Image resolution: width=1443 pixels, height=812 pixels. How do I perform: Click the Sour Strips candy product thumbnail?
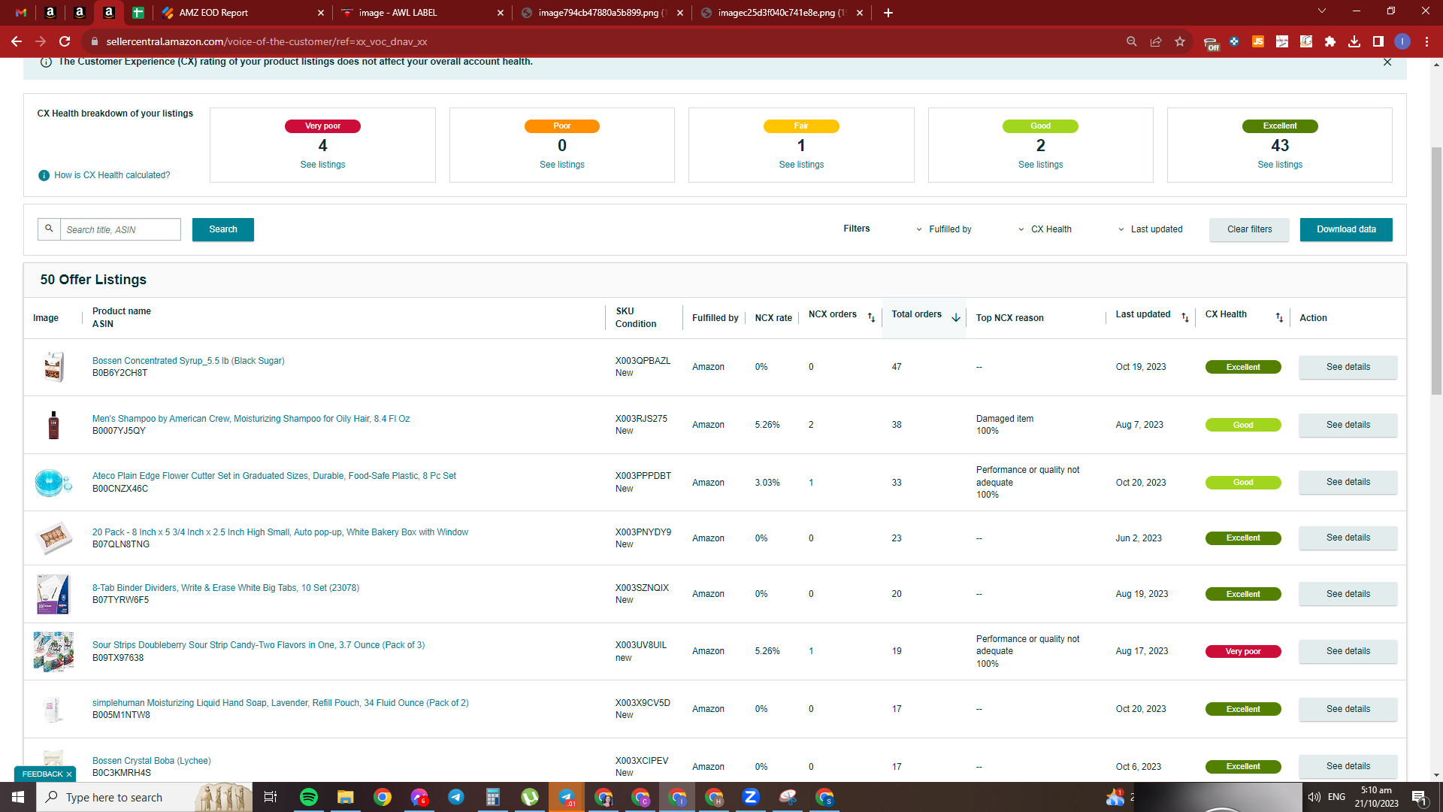tap(53, 651)
